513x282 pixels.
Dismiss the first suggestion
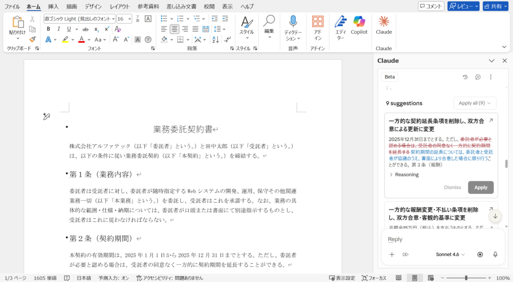point(452,187)
